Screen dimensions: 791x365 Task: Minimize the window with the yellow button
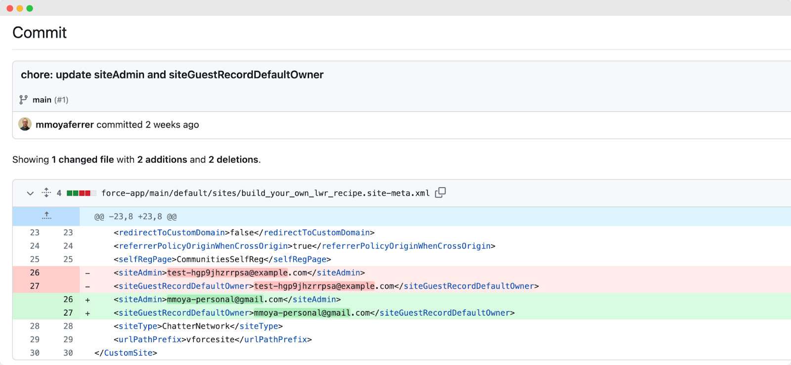coord(20,8)
